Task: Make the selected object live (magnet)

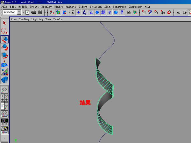Action: click(x=169, y=12)
